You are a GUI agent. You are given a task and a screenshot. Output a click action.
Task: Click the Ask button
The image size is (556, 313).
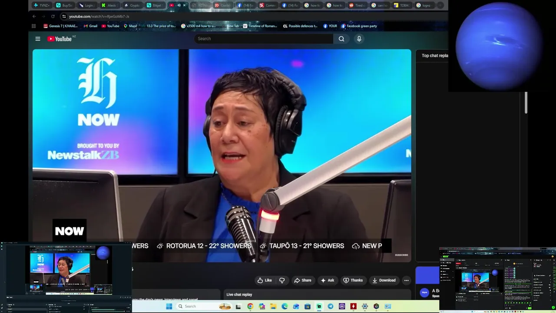click(327, 280)
